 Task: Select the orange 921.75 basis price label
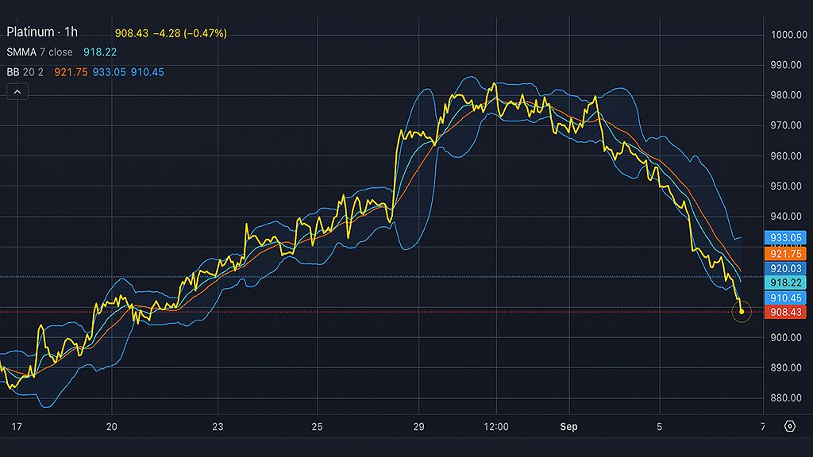[x=785, y=254]
